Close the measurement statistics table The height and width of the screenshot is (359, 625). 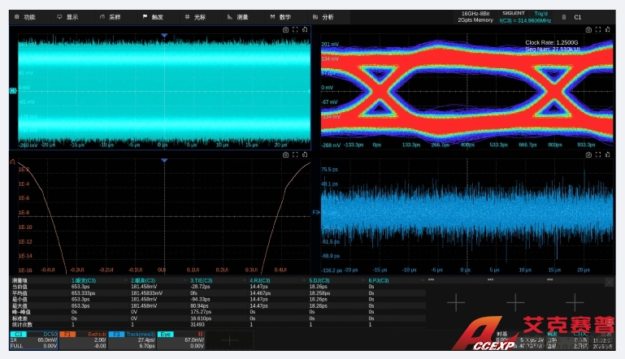[609, 282]
